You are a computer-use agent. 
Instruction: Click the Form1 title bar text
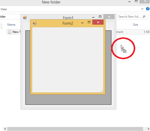pos(68,18)
